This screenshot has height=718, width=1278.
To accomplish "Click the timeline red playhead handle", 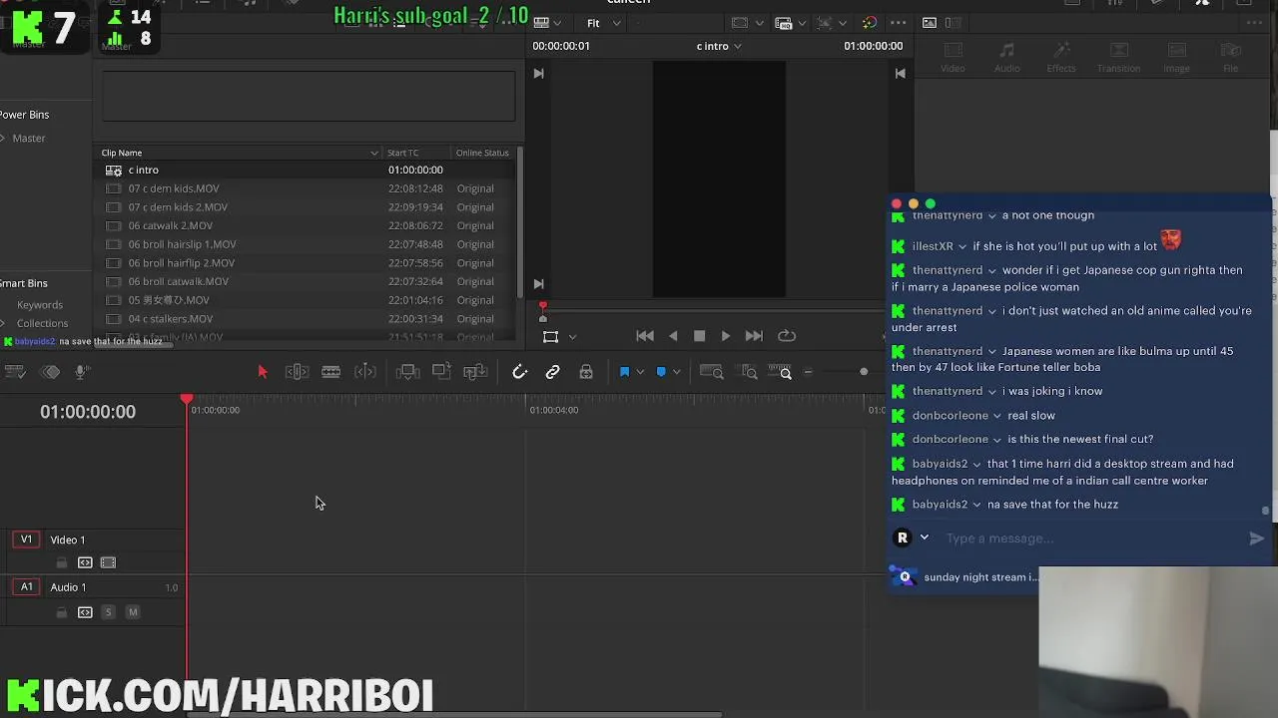I will tap(187, 399).
